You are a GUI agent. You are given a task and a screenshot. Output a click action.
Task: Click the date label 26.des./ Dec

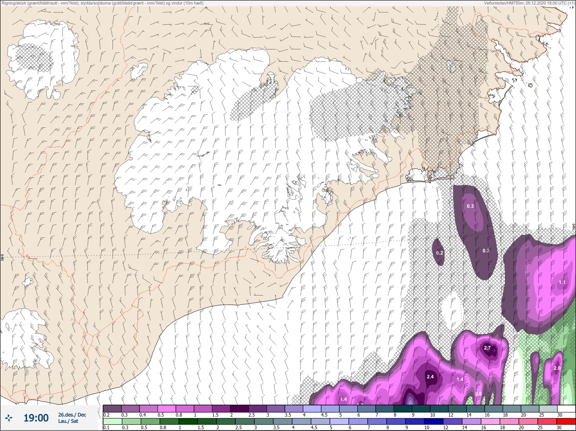pos(72,415)
